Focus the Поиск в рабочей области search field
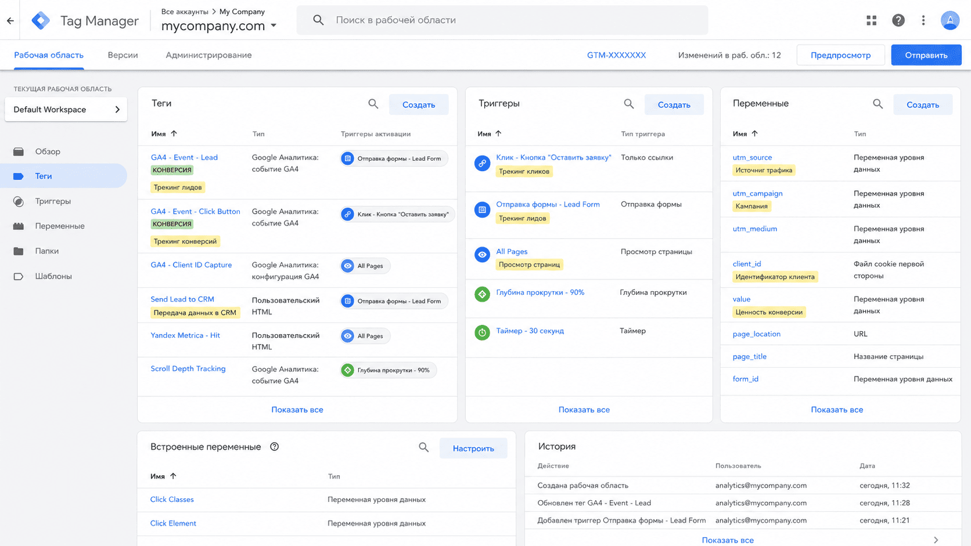This screenshot has height=546, width=971. pyautogui.click(x=502, y=20)
